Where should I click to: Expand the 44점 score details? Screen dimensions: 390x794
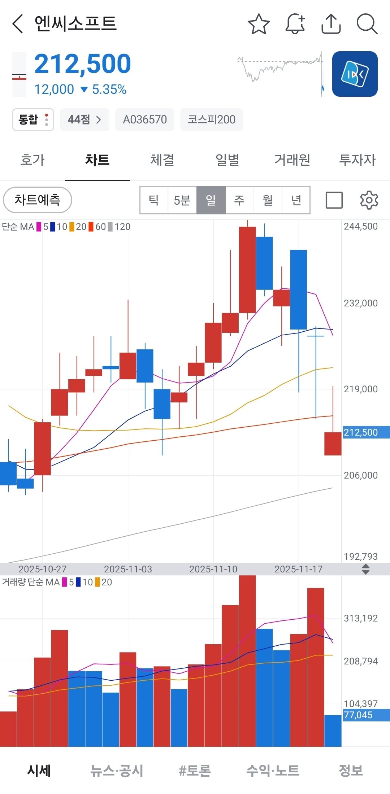[x=84, y=119]
